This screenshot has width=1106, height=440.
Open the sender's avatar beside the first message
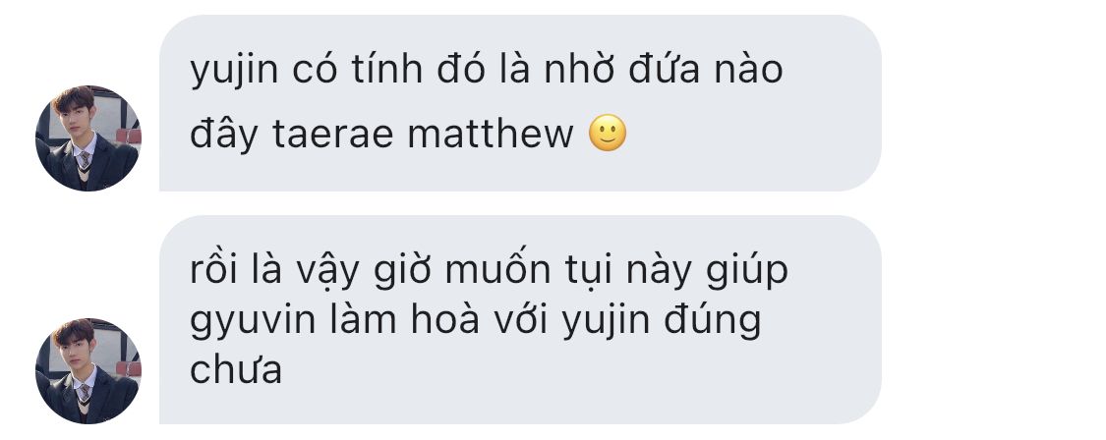[x=88, y=138]
